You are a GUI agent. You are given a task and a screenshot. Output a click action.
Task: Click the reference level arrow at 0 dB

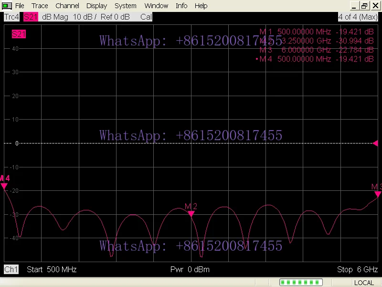[x=375, y=143]
